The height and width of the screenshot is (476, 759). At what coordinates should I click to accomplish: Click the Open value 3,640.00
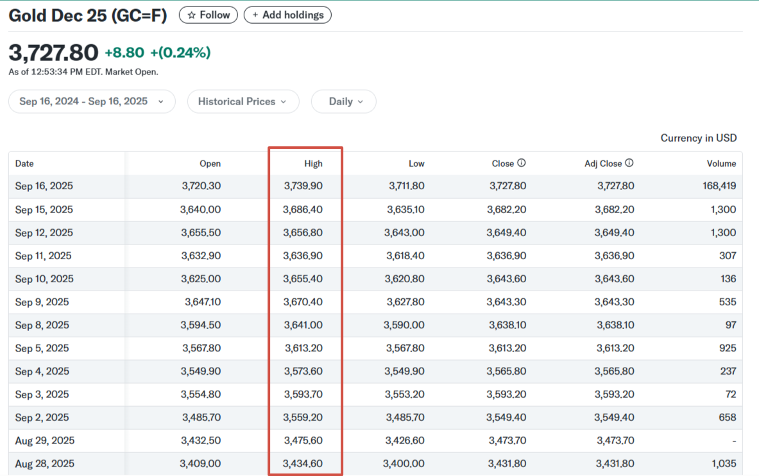tap(200, 210)
